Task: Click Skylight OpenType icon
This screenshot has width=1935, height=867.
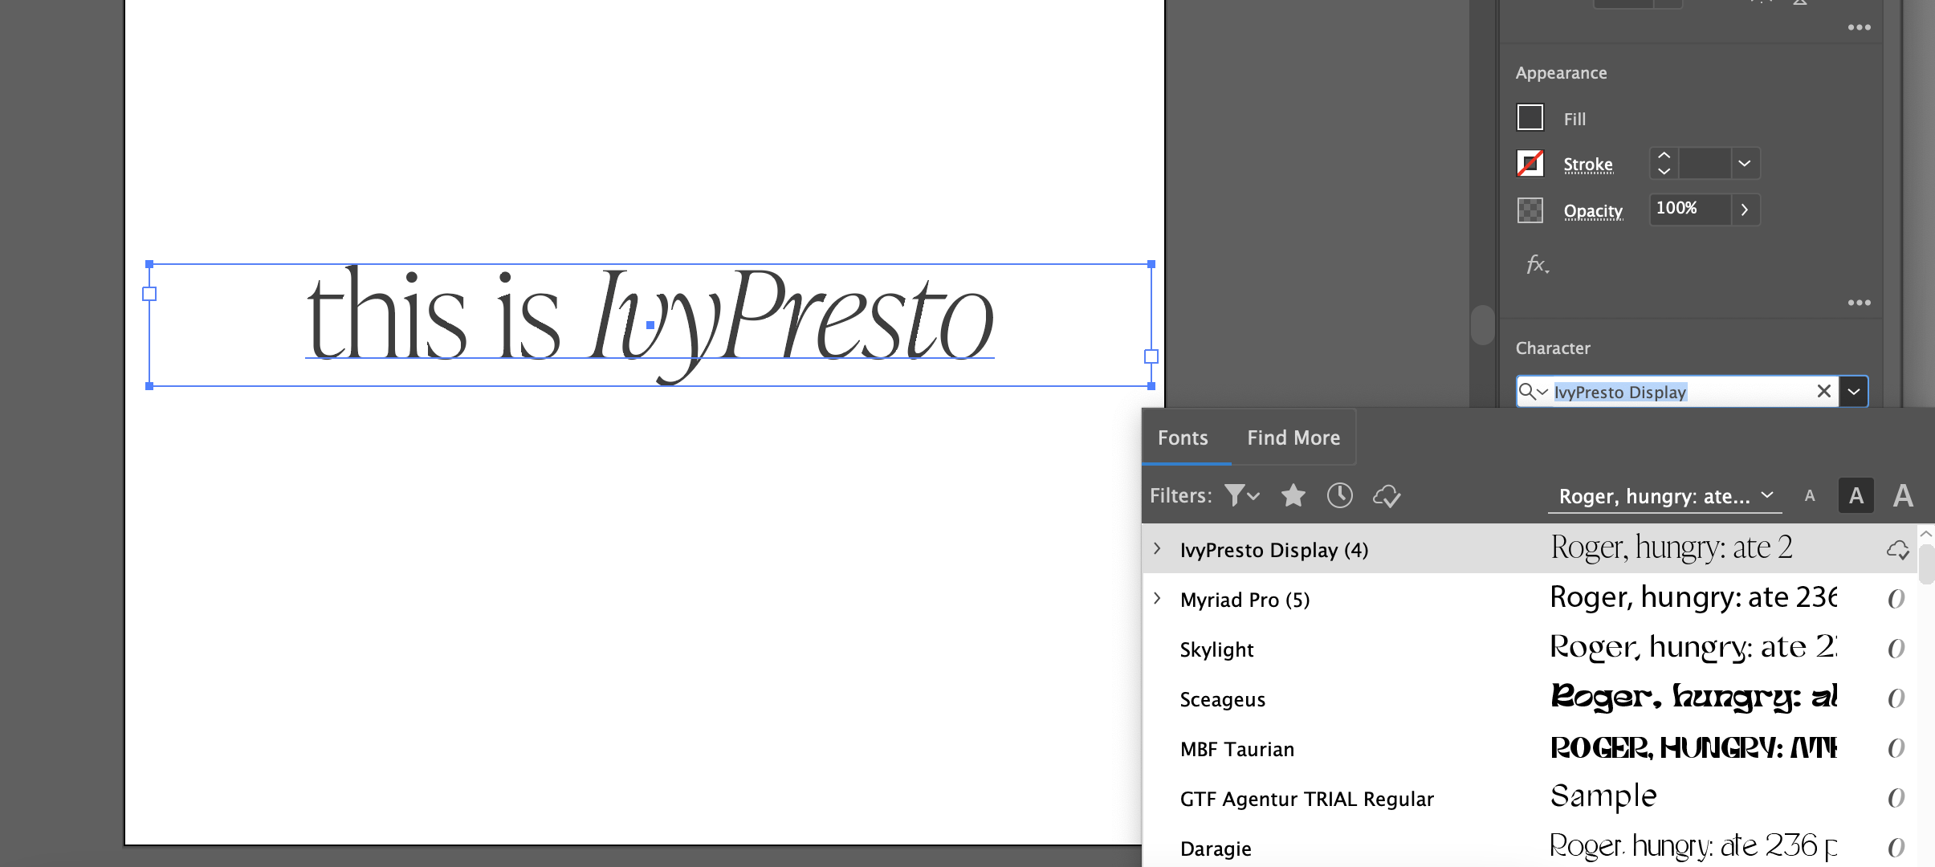Action: click(x=1896, y=649)
